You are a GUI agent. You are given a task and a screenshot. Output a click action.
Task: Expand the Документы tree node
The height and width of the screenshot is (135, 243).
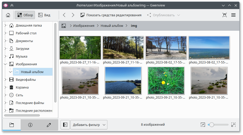pos(5,41)
